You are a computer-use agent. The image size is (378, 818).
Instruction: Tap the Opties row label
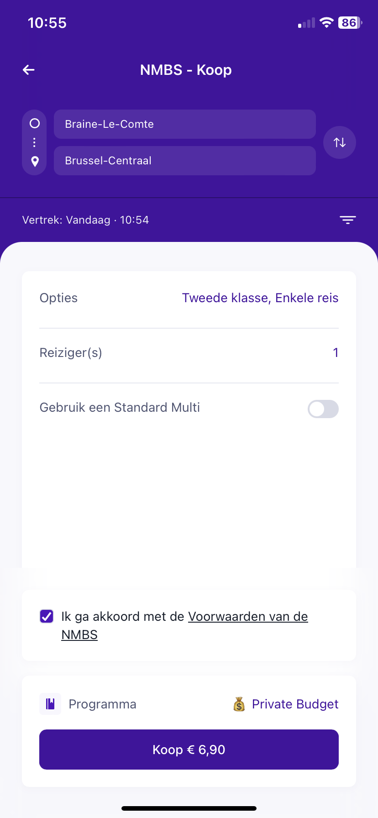[x=59, y=298]
